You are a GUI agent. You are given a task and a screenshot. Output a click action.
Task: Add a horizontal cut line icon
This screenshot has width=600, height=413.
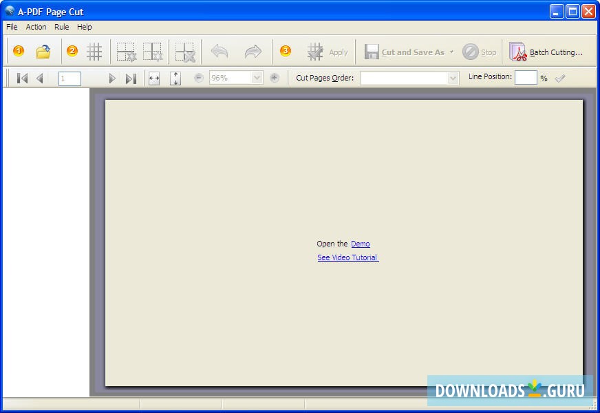[127, 52]
